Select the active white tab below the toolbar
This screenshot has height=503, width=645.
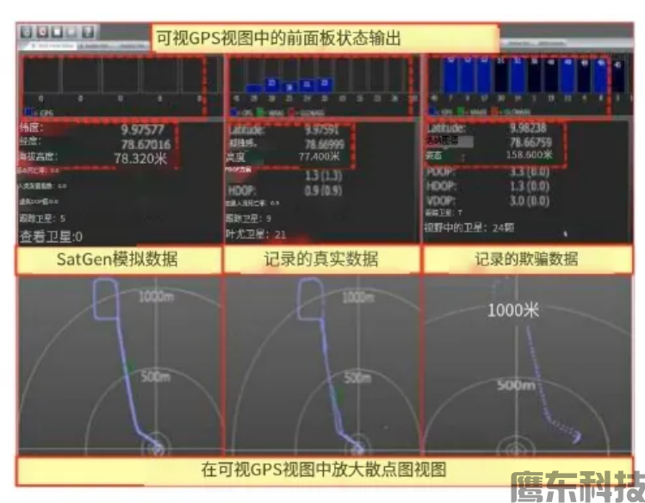(52, 46)
